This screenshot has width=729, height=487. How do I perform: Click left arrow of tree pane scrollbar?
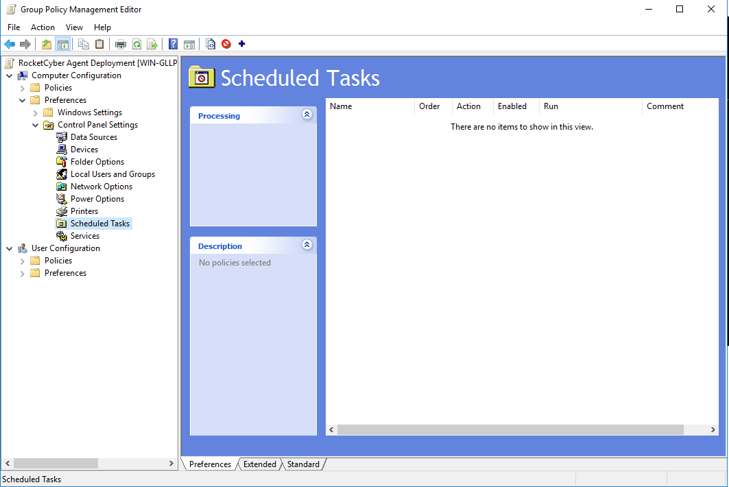[x=8, y=463]
